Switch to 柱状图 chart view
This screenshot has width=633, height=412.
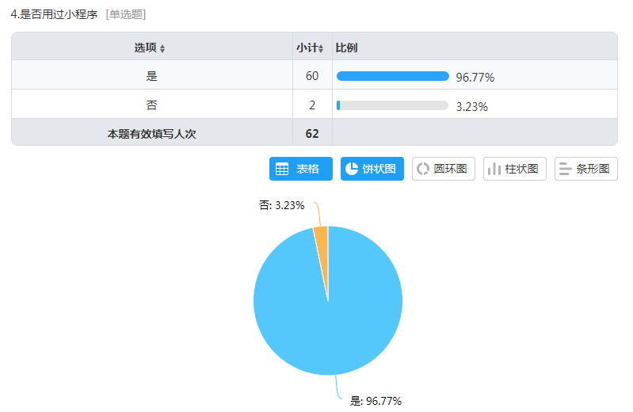click(514, 169)
